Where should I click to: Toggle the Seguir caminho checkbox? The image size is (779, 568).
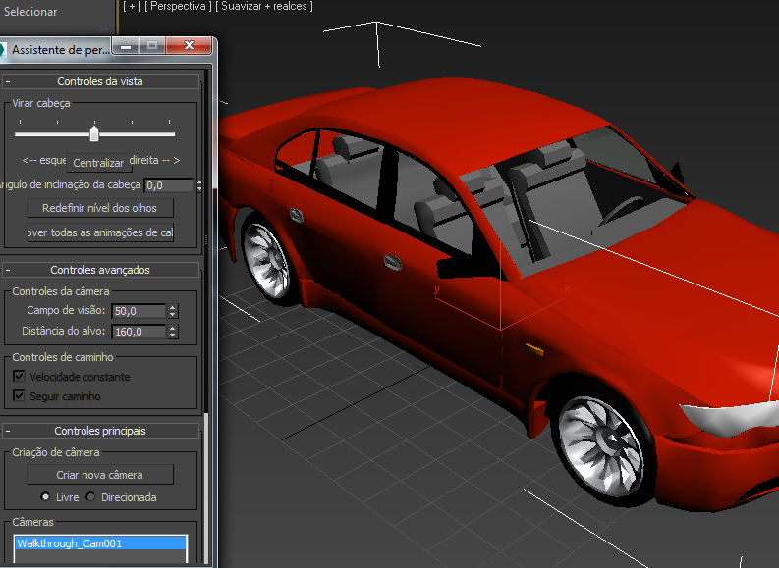pos(19,396)
